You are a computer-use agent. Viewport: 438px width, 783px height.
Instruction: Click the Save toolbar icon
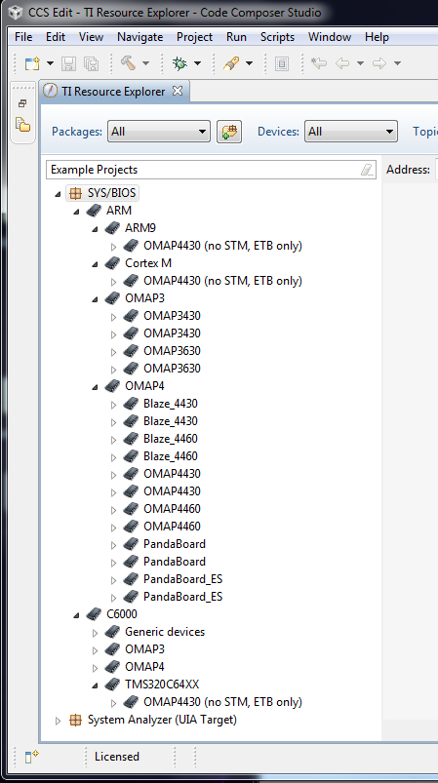[x=69, y=63]
